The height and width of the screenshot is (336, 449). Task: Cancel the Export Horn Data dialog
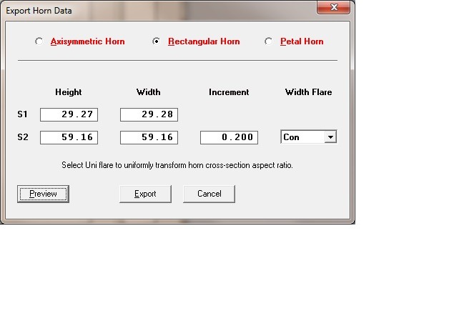[209, 194]
